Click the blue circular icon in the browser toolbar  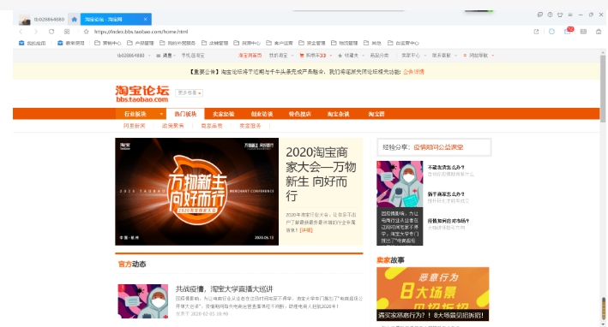click(551, 32)
